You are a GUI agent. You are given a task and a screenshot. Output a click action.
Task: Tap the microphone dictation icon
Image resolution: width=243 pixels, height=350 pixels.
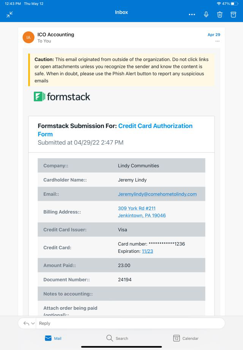coord(206,14)
